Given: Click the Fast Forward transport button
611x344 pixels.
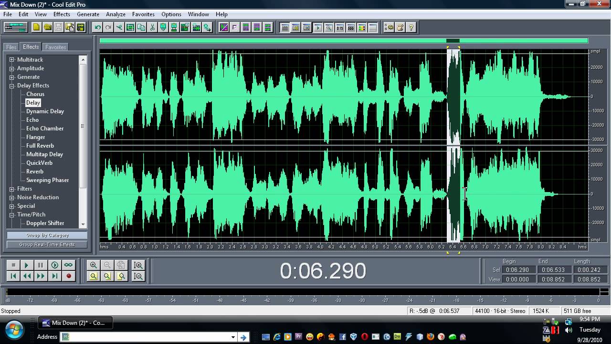Looking at the screenshot, I should [41, 276].
